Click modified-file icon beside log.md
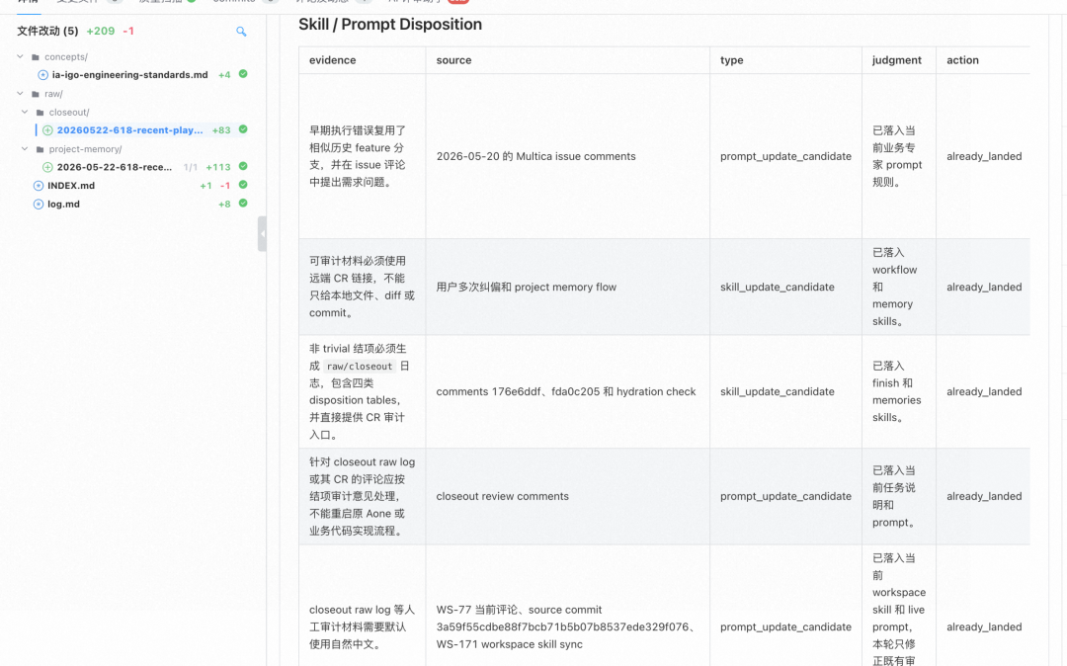The height and width of the screenshot is (666, 1067). click(39, 205)
